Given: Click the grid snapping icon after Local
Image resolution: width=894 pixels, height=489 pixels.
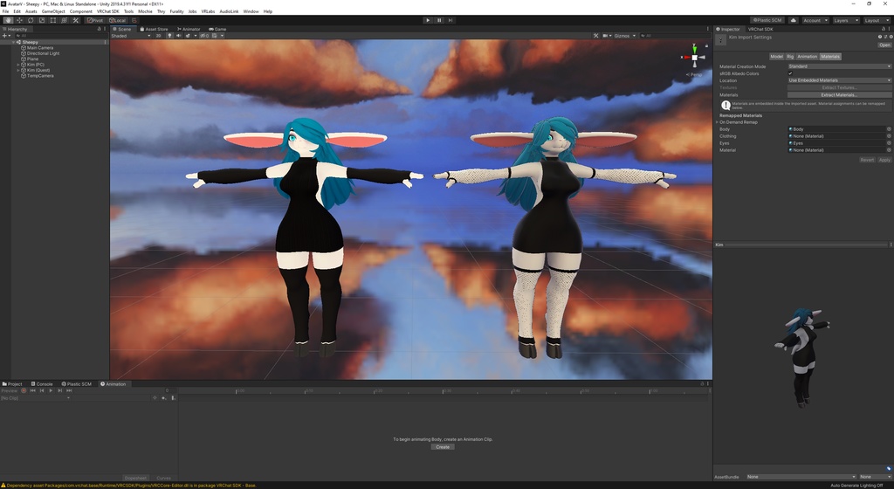Looking at the screenshot, I should pos(134,20).
